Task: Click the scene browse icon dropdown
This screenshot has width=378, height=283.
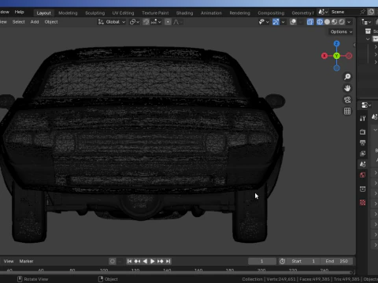Action: point(323,12)
